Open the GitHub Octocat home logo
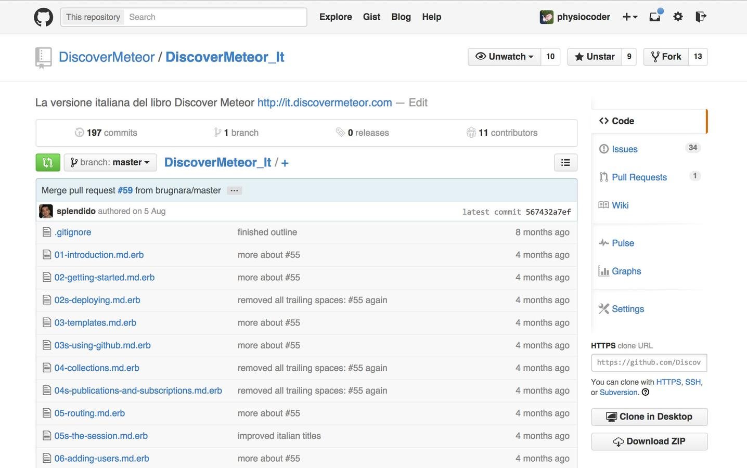This screenshot has width=747, height=468. [x=44, y=17]
